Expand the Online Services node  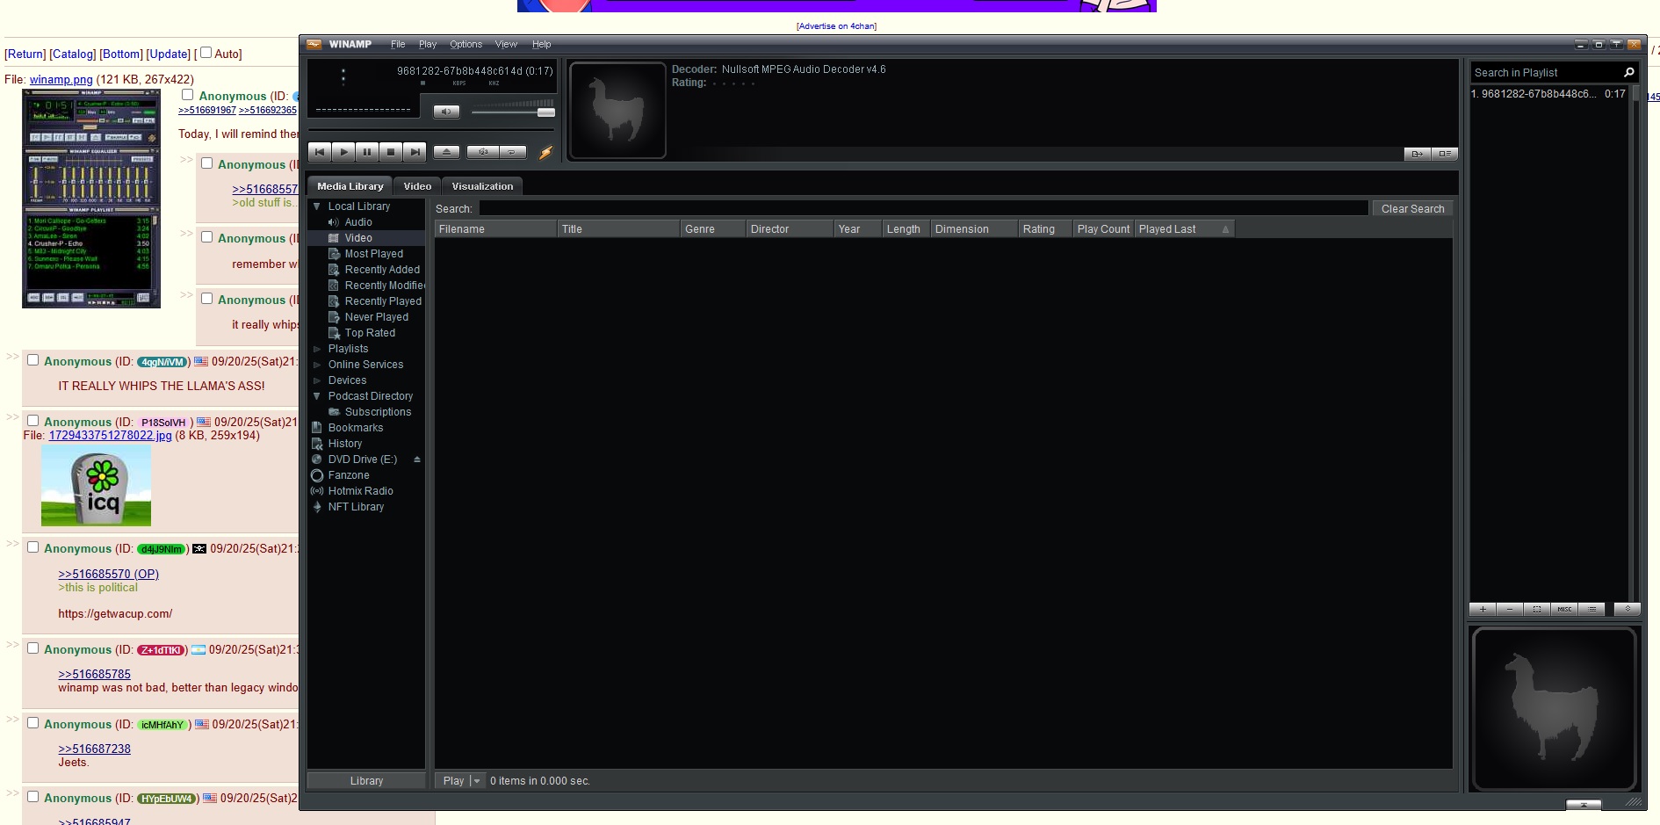coord(317,365)
